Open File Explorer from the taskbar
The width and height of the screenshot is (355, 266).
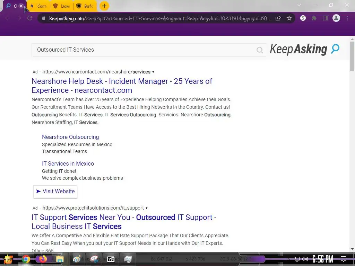60,259
